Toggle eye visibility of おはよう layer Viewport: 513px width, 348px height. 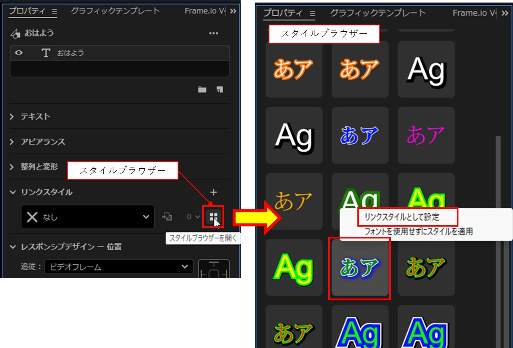click(x=19, y=53)
